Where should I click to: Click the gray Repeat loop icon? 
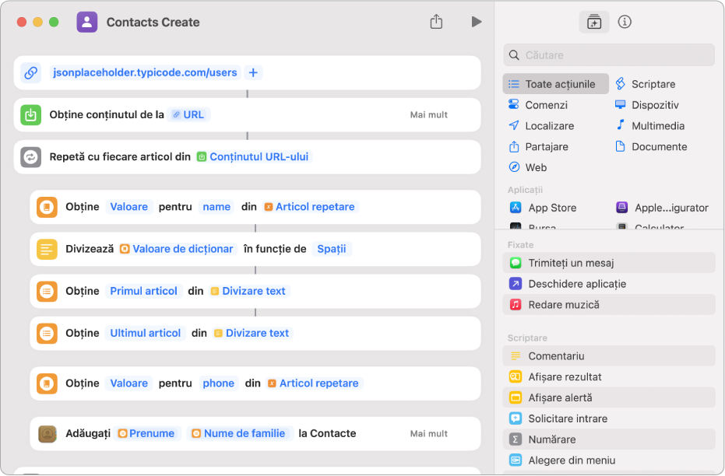pyautogui.click(x=31, y=157)
